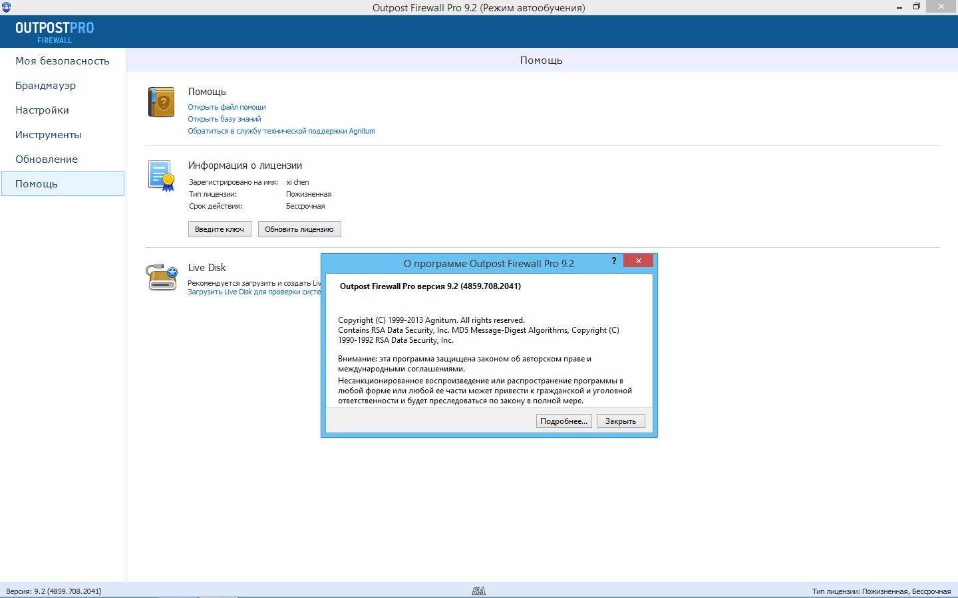Click the Введите ключ button
Screen dimensions: 958x598
(220, 229)
